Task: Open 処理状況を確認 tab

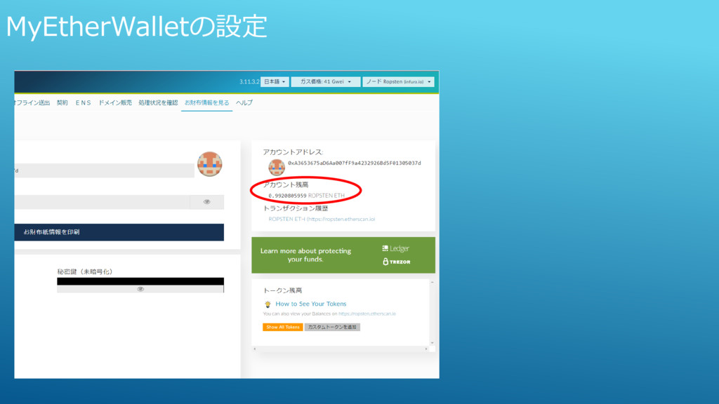Action: [158, 102]
